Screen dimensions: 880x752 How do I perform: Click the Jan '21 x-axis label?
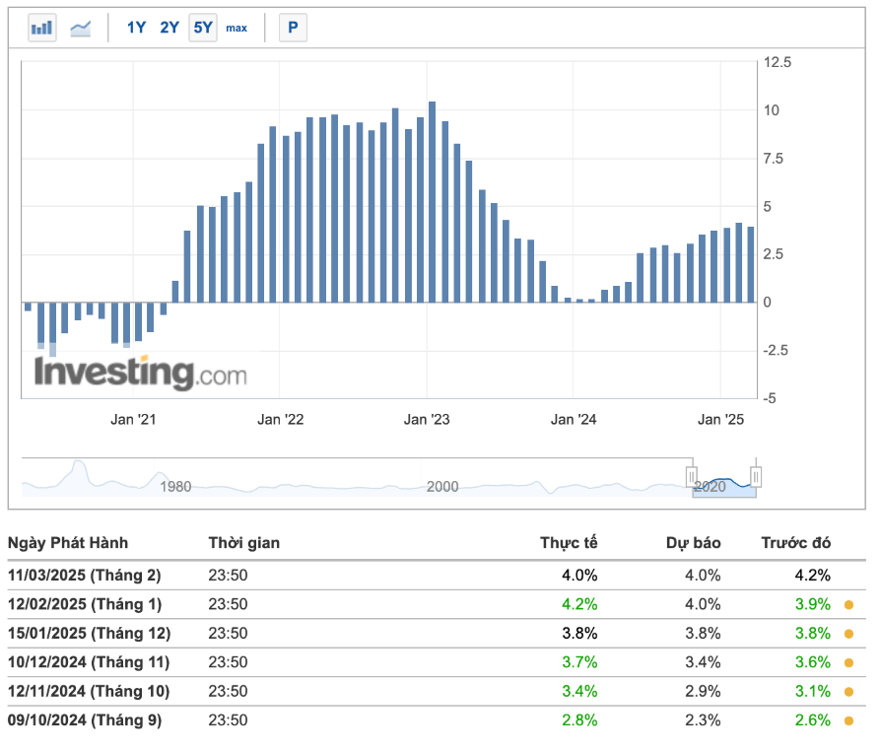(133, 420)
